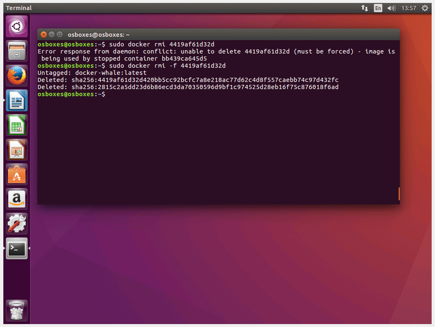Click the orange terminal scrollbar handle
The width and height of the screenshot is (435, 327).
point(399,194)
